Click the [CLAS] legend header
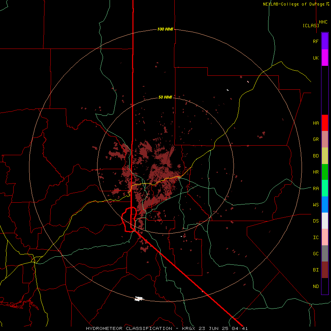Image resolution: width=331 pixels, height=331 pixels. pos(311,25)
